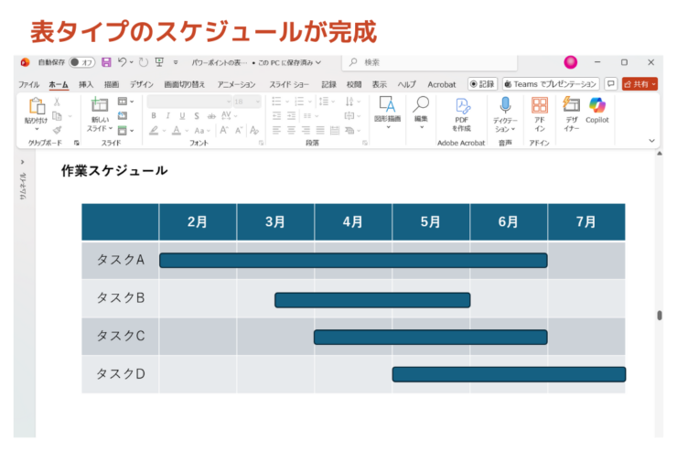Toggle center text alignment

coord(292,130)
